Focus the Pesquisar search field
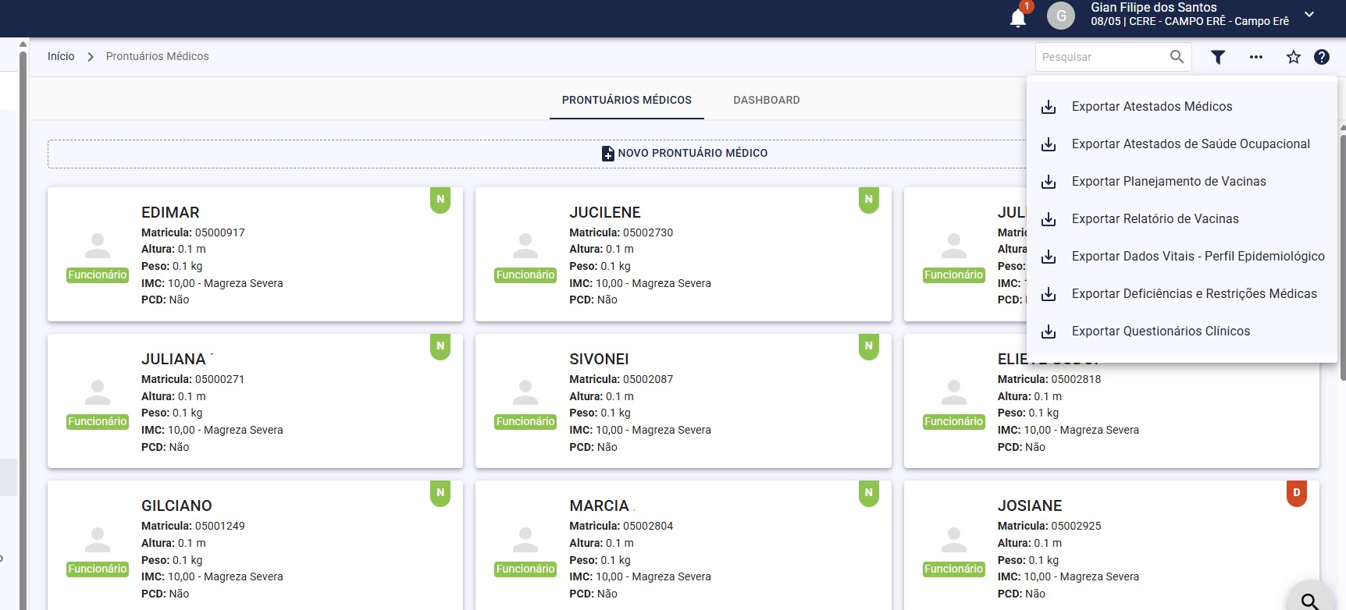The width and height of the screenshot is (1346, 610). [1101, 57]
